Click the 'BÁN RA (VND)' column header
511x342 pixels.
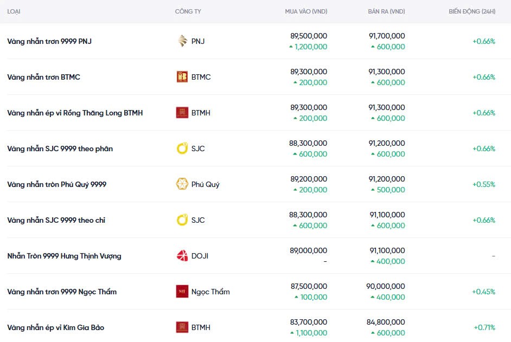pyautogui.click(x=386, y=11)
